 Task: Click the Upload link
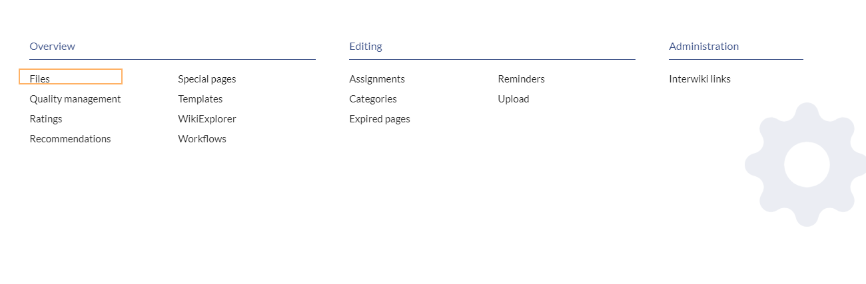[514, 98]
